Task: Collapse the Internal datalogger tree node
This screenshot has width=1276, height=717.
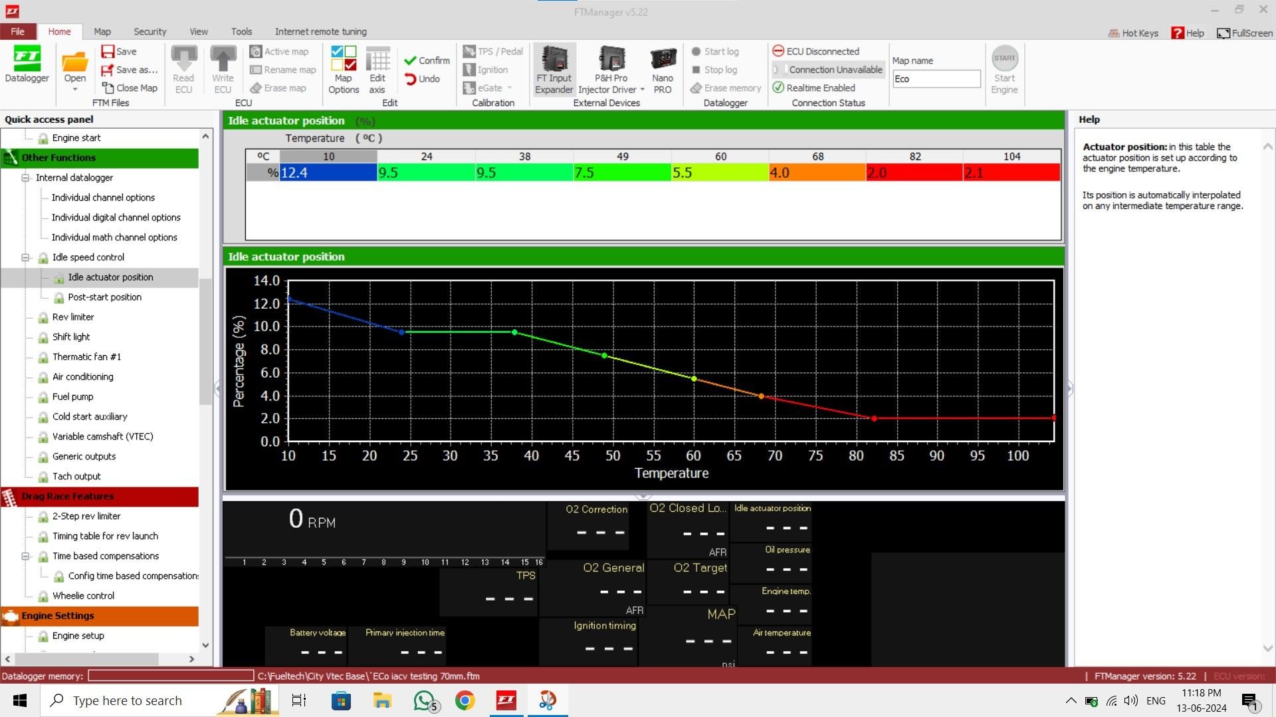Action: coord(26,178)
